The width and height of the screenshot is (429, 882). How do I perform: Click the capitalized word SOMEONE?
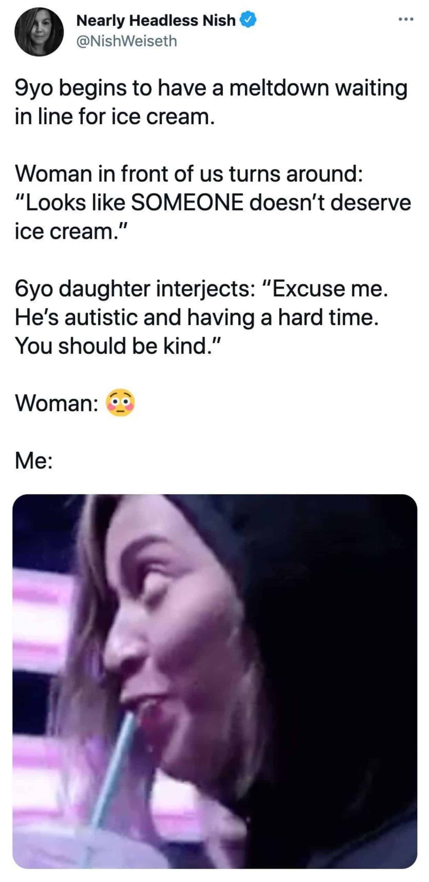tap(187, 203)
